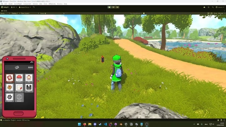Open the Free Aspect resolution dropdown
This screenshot has width=226, height=127.
(30, 13)
